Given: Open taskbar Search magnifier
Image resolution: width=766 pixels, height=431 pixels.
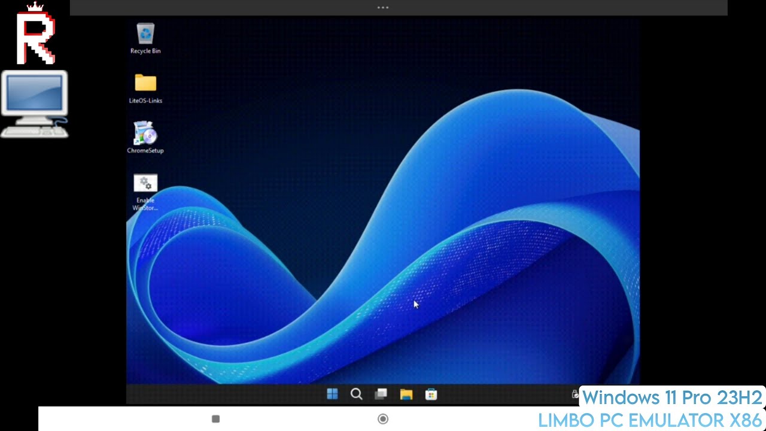Looking at the screenshot, I should pos(357,394).
